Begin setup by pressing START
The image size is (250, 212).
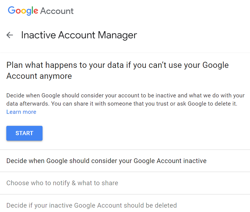click(x=24, y=133)
